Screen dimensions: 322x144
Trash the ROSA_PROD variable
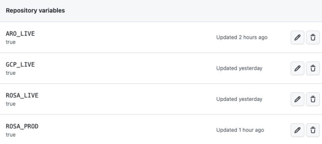click(x=313, y=130)
